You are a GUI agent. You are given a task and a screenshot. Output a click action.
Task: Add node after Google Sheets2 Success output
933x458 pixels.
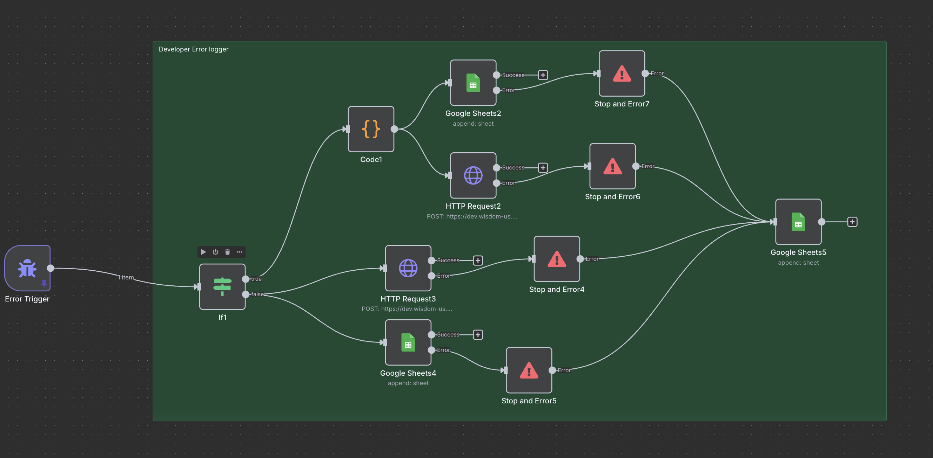tap(543, 75)
